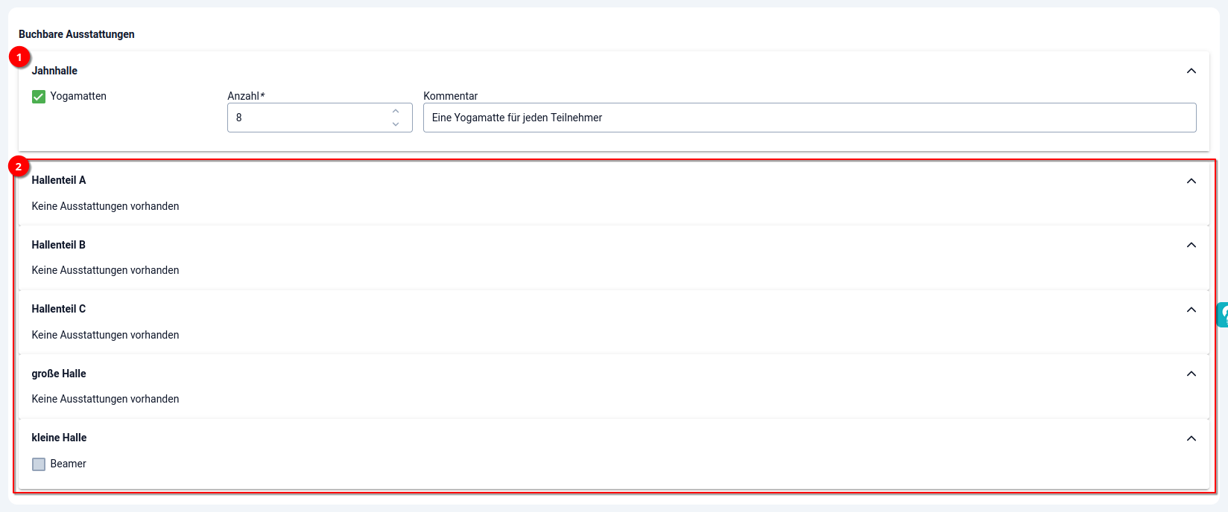This screenshot has width=1228, height=512.
Task: Collapse the Jahnhalle section chevron
Action: [1191, 71]
